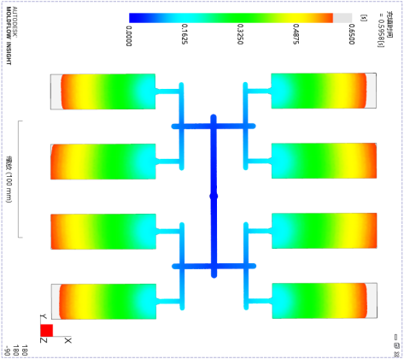The height and width of the screenshot is (359, 404).
Task: Select the Z axis label on triad
Action: [x=44, y=340]
